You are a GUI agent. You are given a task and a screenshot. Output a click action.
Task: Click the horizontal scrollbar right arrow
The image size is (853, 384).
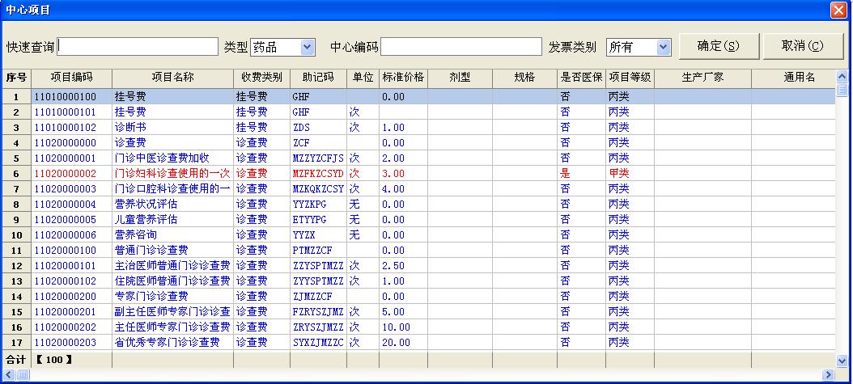[828, 374]
